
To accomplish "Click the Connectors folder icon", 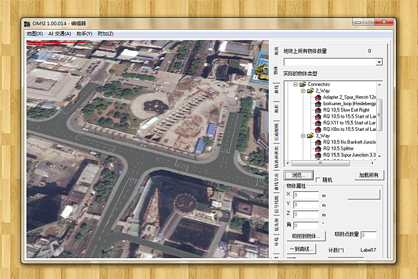I will pyautogui.click(x=303, y=84).
